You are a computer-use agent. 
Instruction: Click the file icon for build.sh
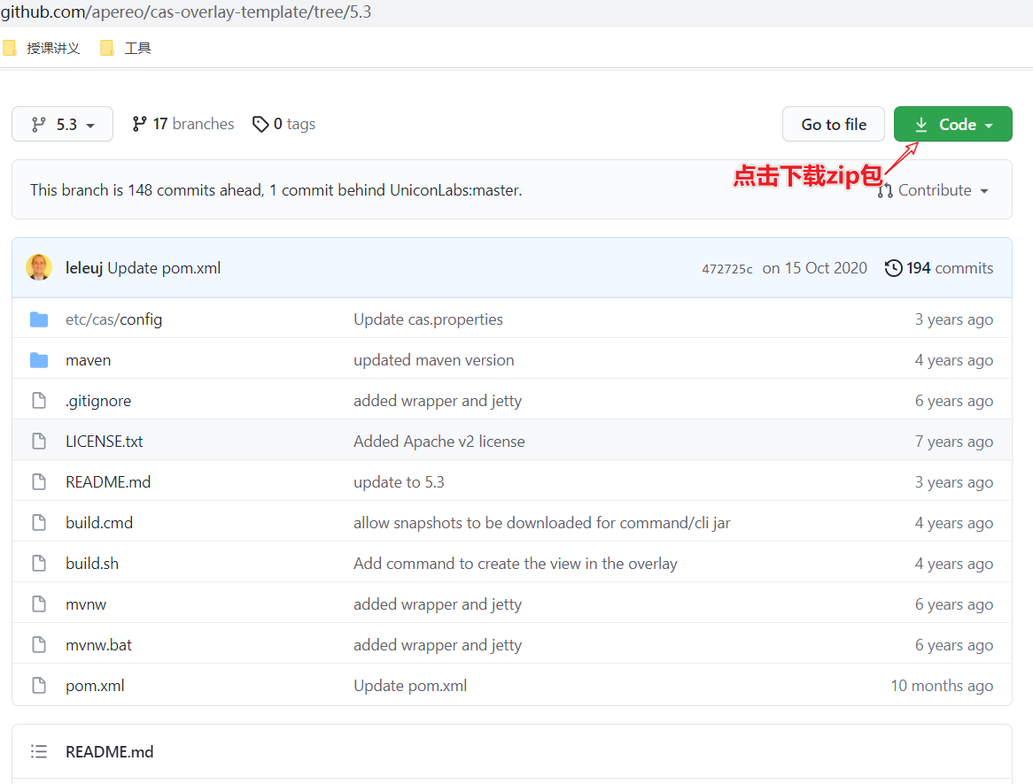[39, 564]
